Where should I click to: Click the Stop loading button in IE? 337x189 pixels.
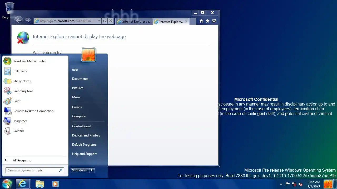[111, 21]
